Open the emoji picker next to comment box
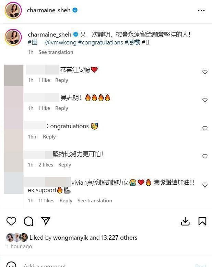Image resolution: width=212 pixels, height=267 pixels. click(11, 265)
